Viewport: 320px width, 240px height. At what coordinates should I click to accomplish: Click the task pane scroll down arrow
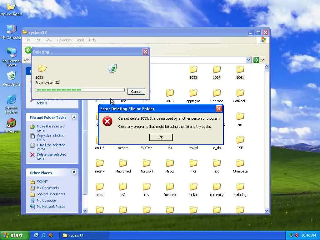pyautogui.click(x=85, y=211)
